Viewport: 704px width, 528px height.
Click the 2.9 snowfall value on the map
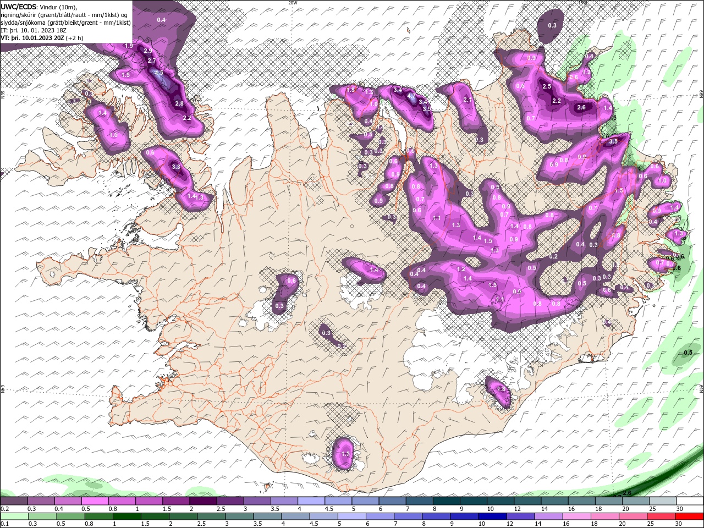pos(148,51)
